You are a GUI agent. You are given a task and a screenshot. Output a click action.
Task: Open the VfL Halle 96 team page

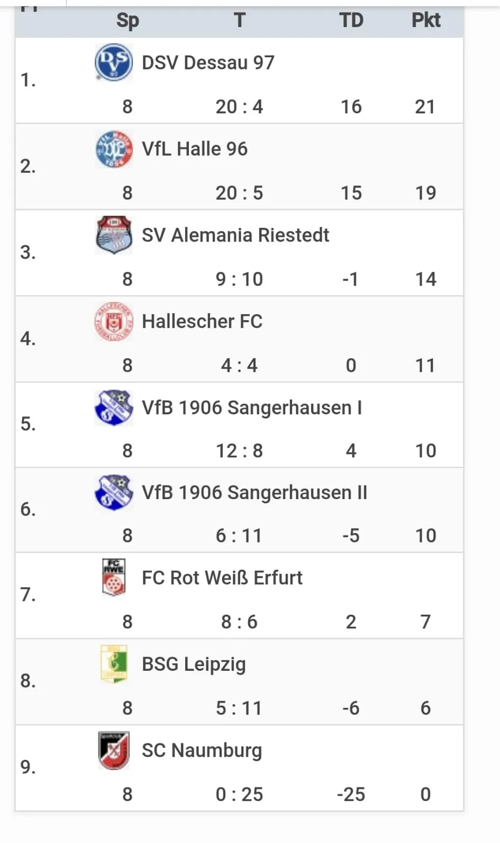pyautogui.click(x=194, y=149)
